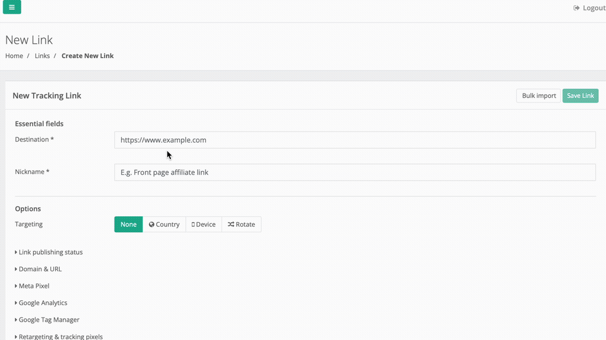Viewport: 606px width, 340px height.
Task: Expand Link publishing status section
Action: click(50, 252)
